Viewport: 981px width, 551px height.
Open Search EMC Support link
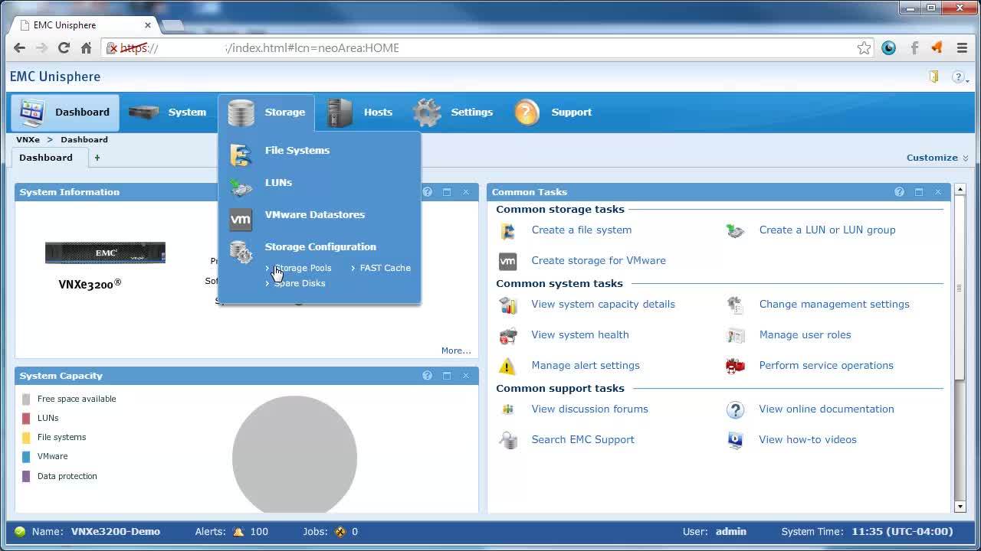click(x=582, y=439)
